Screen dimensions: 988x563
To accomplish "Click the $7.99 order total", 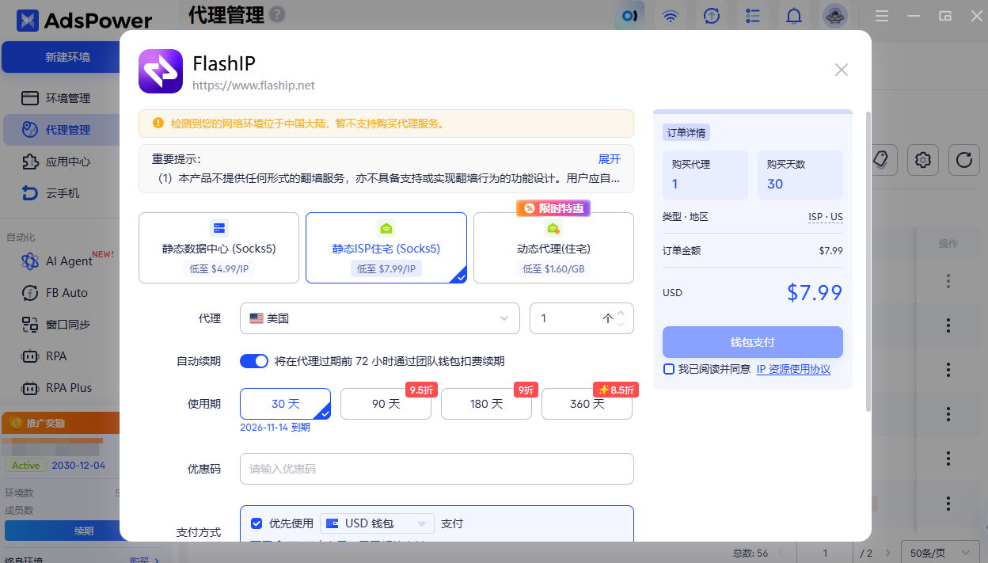I will click(815, 292).
